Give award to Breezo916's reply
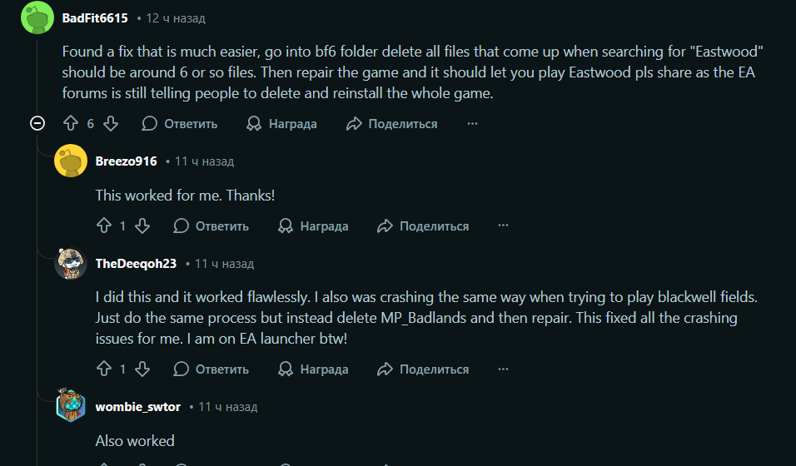 point(314,226)
